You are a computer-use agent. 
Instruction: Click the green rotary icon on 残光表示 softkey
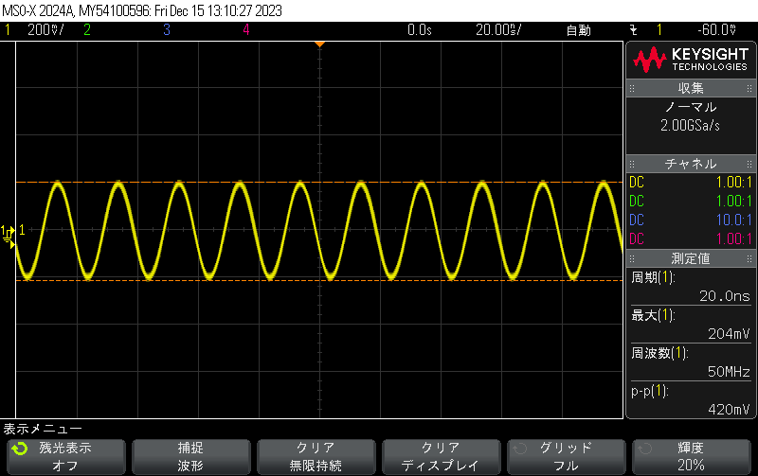(x=20, y=450)
